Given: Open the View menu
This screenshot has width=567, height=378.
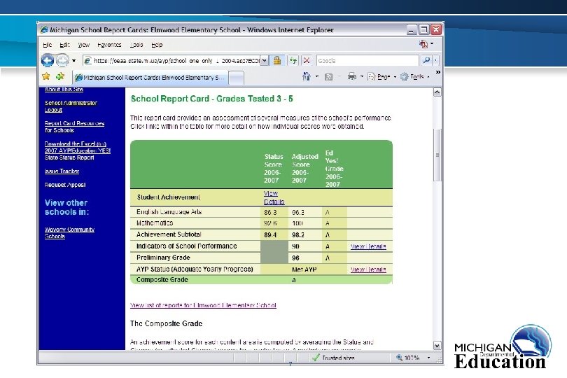Looking at the screenshot, I should point(83,45).
